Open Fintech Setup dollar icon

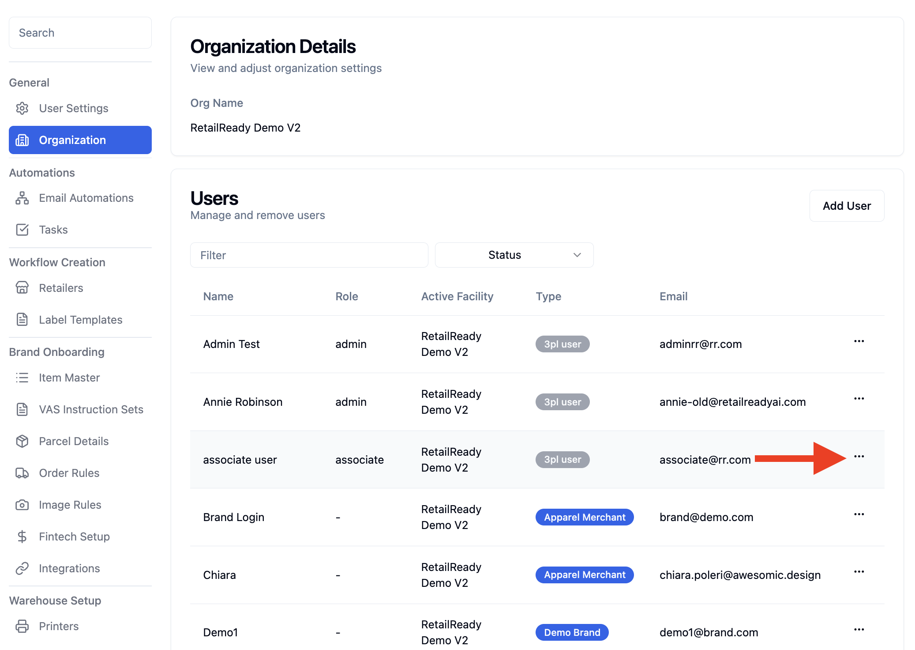[x=22, y=537]
